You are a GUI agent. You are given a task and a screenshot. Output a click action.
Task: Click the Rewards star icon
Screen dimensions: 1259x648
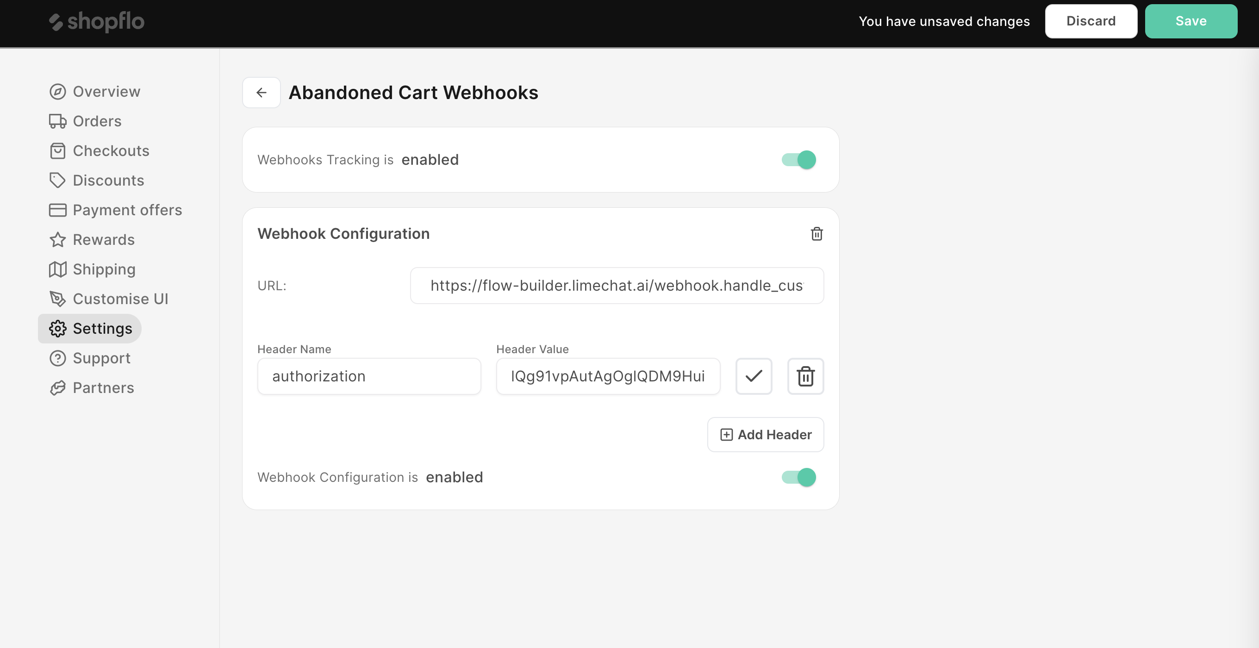tap(58, 239)
